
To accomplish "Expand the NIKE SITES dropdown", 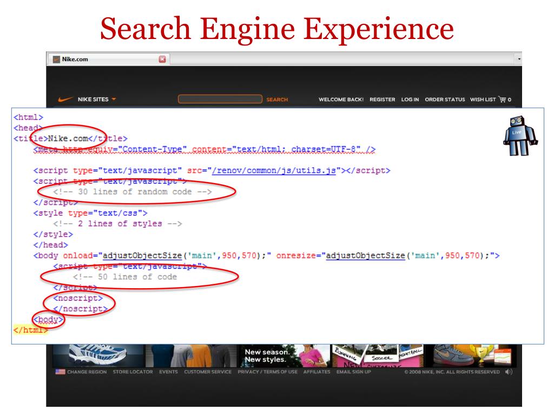I will coord(97,100).
